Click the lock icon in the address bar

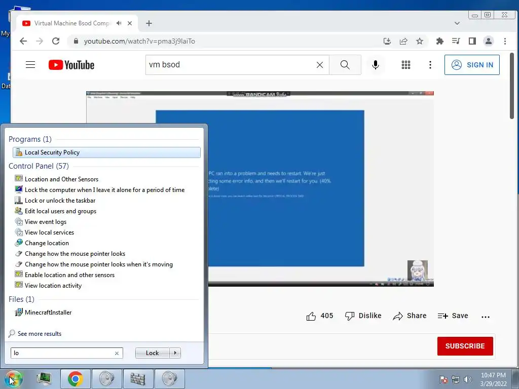tap(76, 41)
